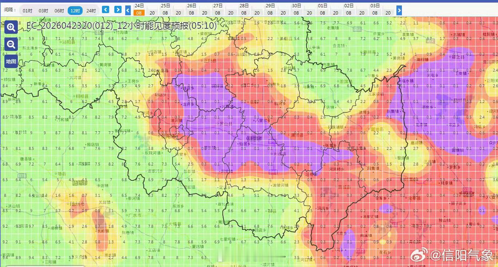
Task: Step backward with the first blue left arrow
Action: coord(106,9)
